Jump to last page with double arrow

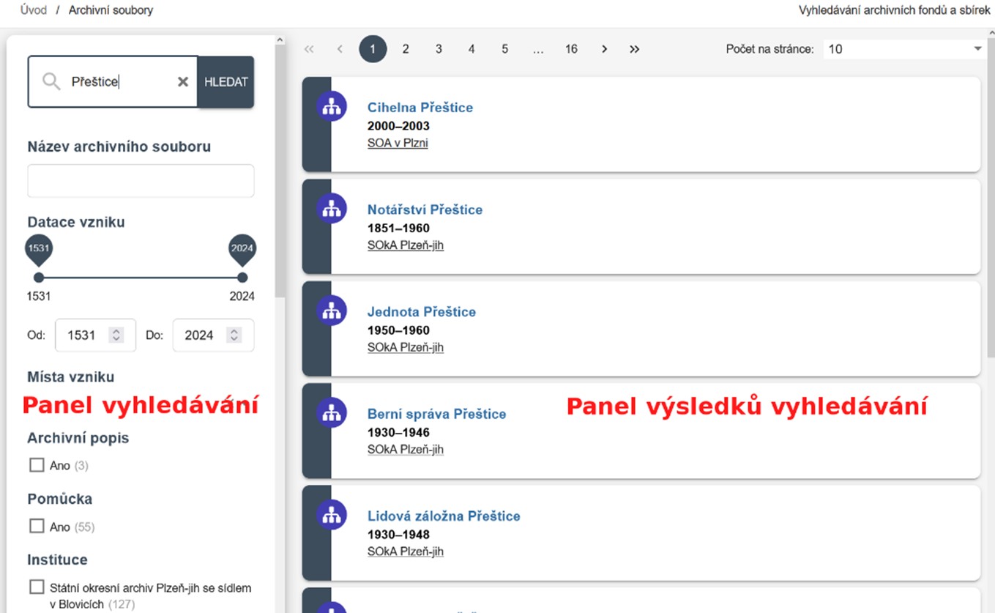(634, 49)
